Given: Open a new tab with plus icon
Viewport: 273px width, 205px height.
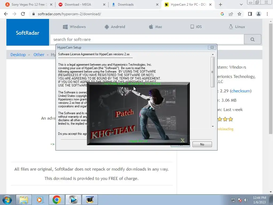Looking at the screenshot, I should pos(220,5).
